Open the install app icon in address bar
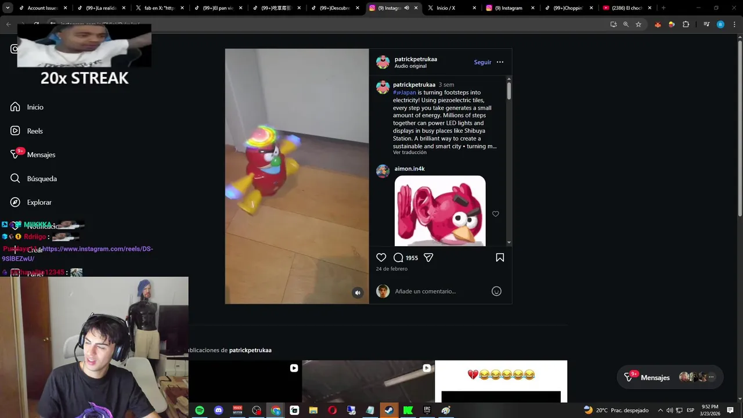The image size is (743, 418). [614, 24]
